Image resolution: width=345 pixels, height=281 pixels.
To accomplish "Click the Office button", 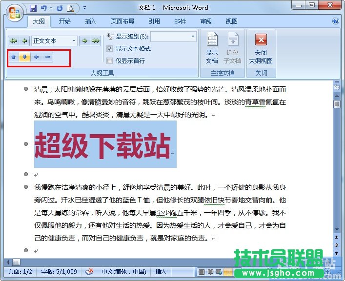I will [14, 12].
